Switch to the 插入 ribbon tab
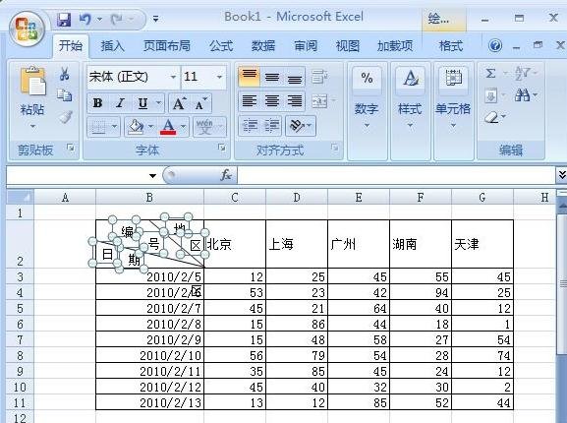 (112, 46)
